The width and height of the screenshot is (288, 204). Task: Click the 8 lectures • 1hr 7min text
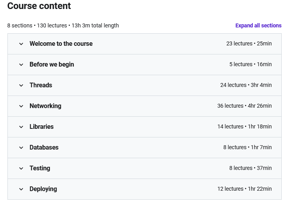click(247, 147)
